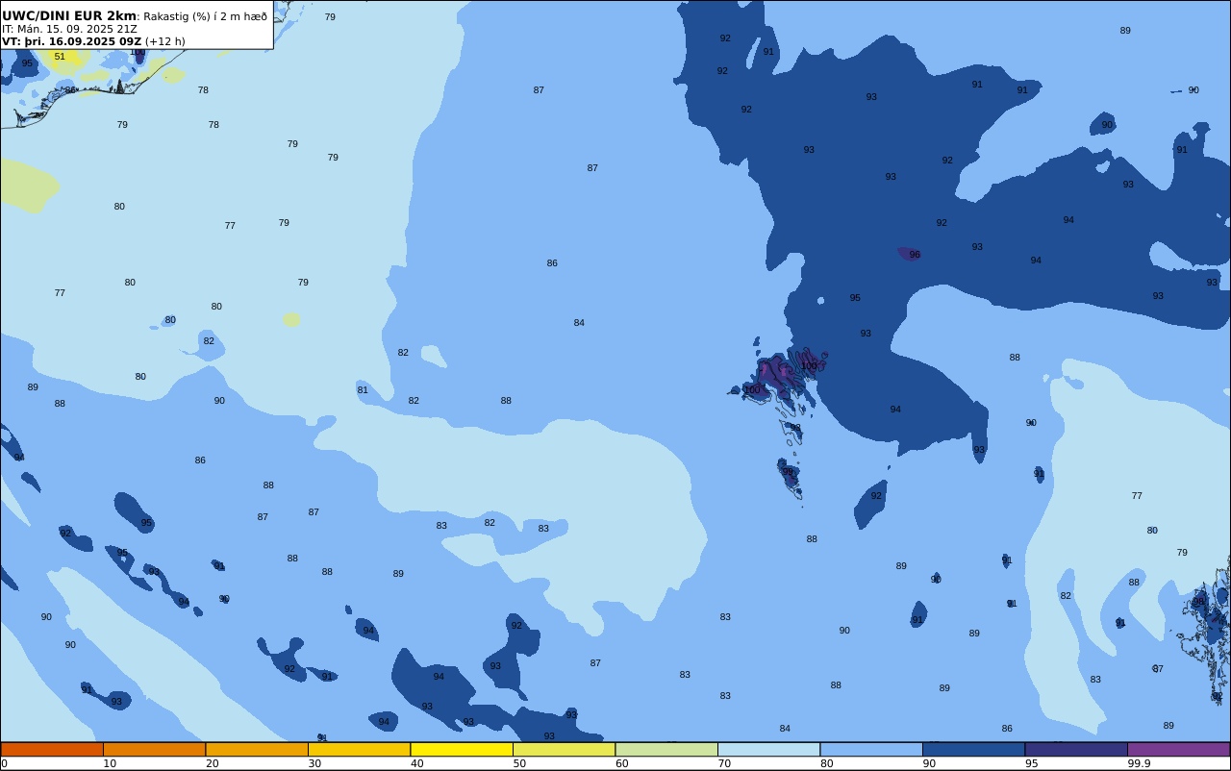Select the "Rakastig (%) í 2 m hæð" label

click(x=206, y=16)
